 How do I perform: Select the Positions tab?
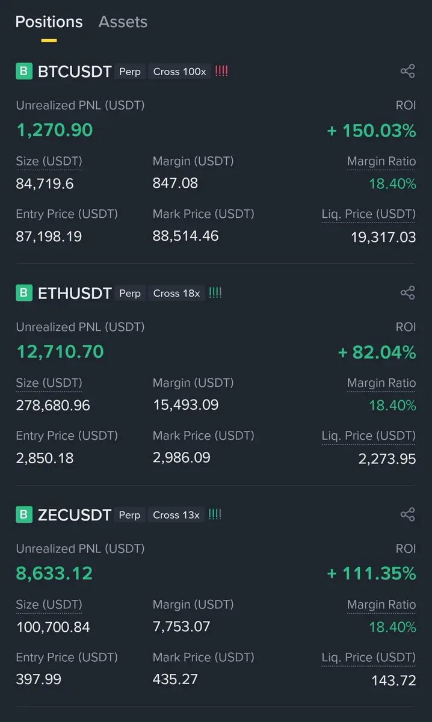point(49,22)
